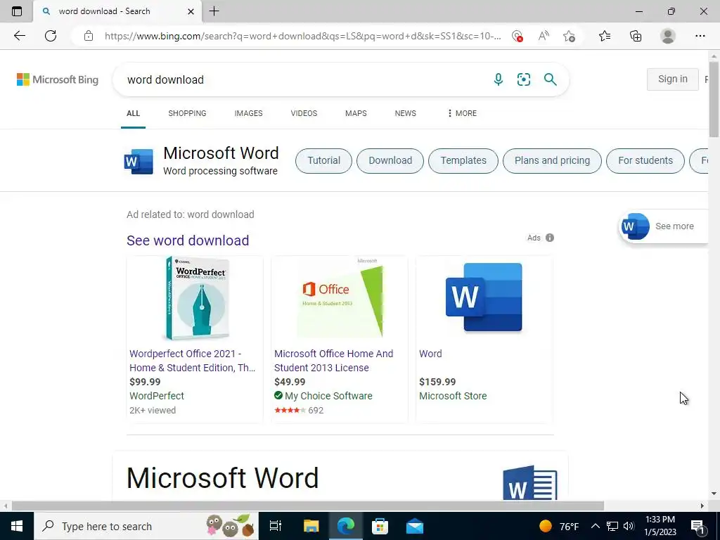This screenshot has height=540, width=720.
Task: Switch to the NEWS tab
Action: click(406, 113)
